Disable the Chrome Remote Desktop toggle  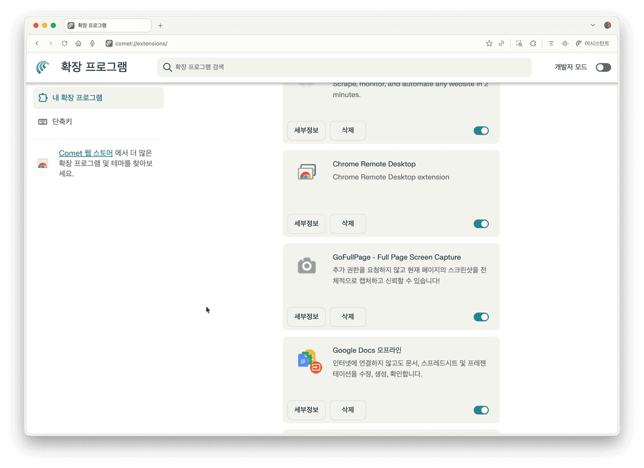click(x=481, y=224)
